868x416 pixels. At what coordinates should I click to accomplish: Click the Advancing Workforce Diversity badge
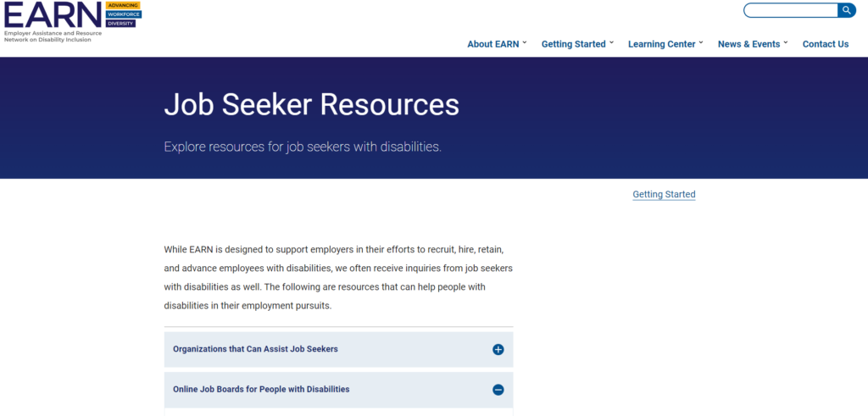pyautogui.click(x=123, y=14)
